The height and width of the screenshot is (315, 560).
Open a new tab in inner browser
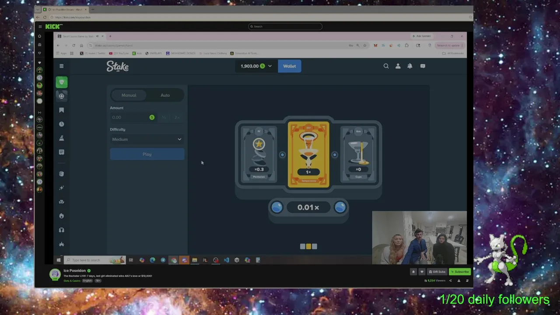tap(110, 36)
